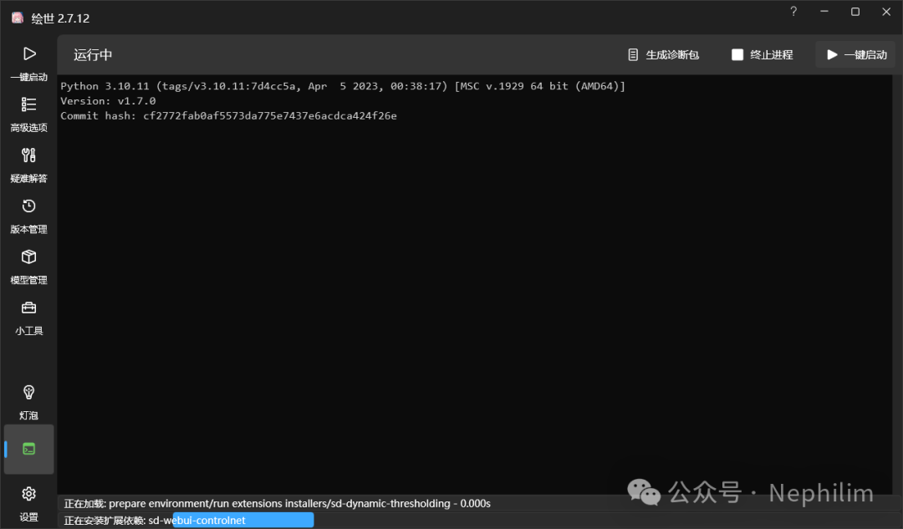Image resolution: width=903 pixels, height=529 pixels.
Task: Click the sd-webui-controlnet install progress bar
Action: click(x=243, y=520)
